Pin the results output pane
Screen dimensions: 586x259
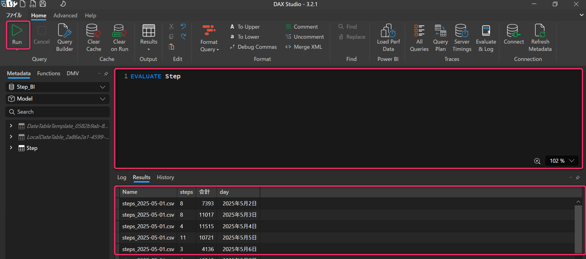click(577, 177)
